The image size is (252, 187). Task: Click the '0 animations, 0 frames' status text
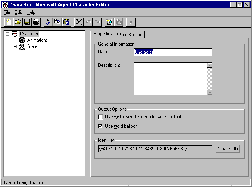point(23,183)
